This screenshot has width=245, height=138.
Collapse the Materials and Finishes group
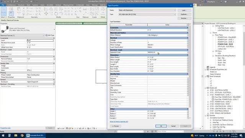(x=188, y=33)
